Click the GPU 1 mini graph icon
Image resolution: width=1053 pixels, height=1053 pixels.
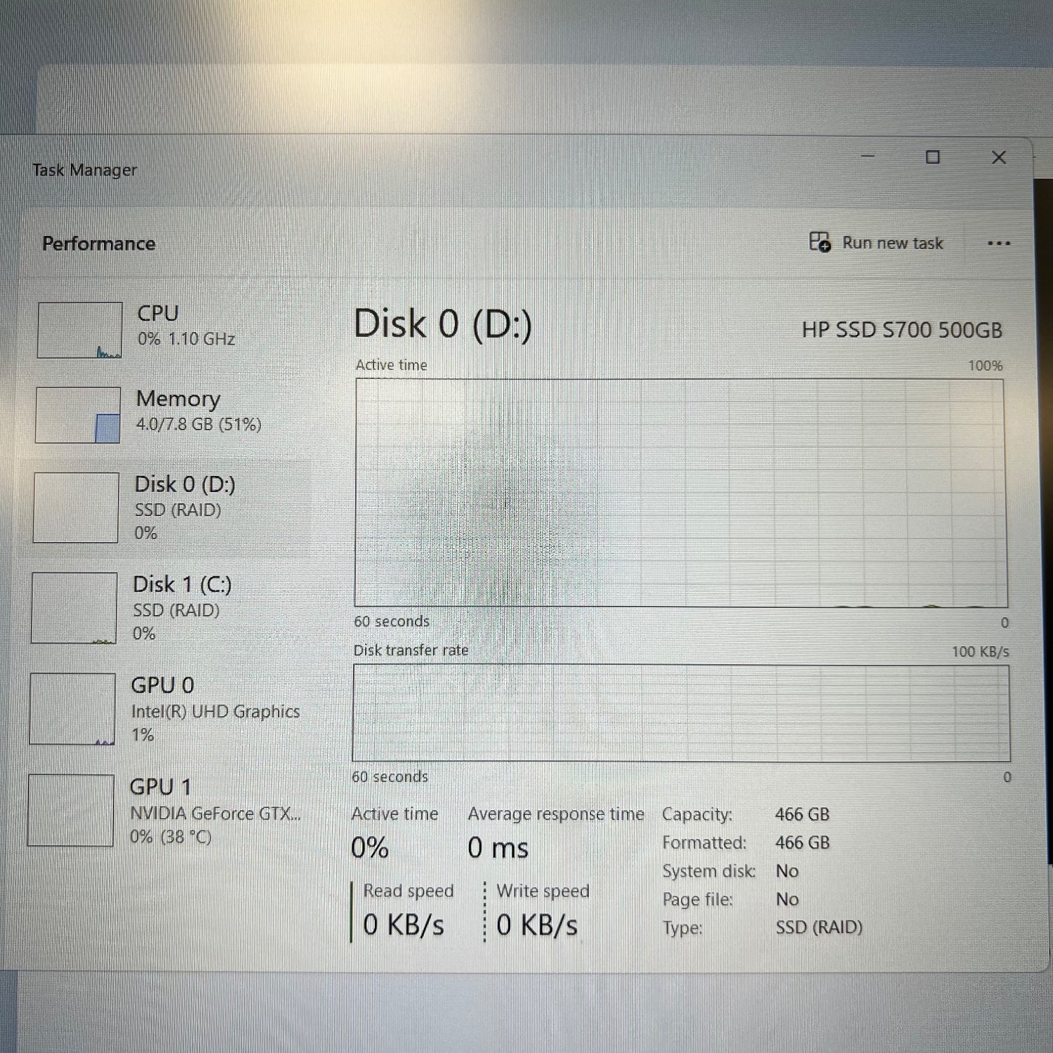point(70,809)
